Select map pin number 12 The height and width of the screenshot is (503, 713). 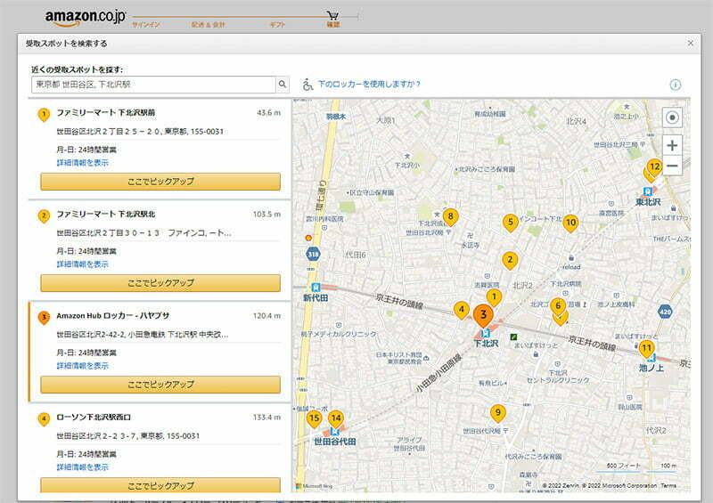654,167
